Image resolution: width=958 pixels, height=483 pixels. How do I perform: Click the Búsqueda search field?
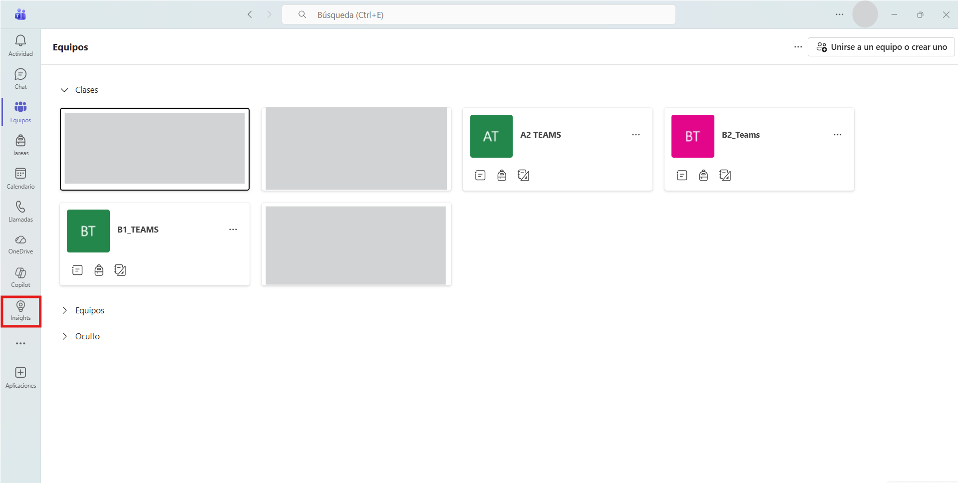click(x=479, y=14)
